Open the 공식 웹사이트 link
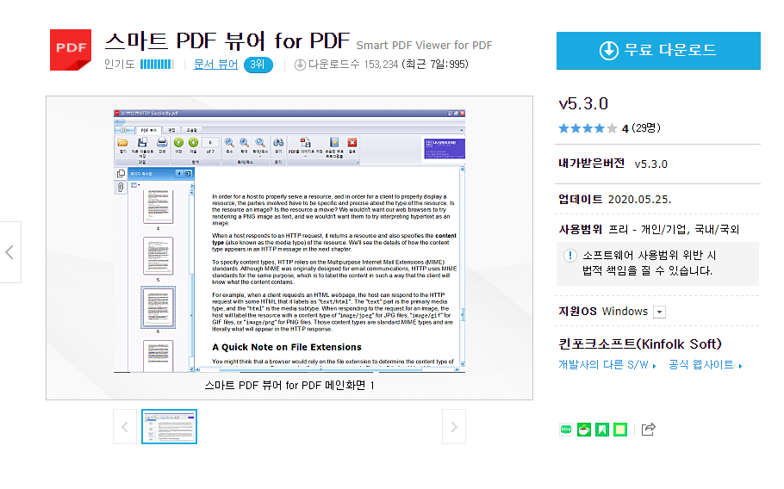The image size is (784, 489). [705, 365]
